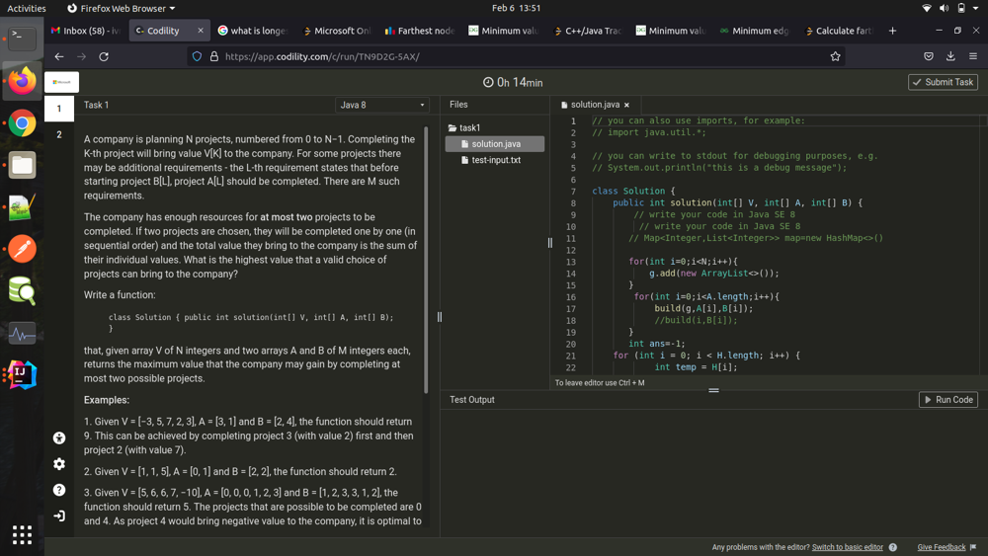Click the Firefox dock icon
Screen dimensions: 988x556
tap(22, 81)
